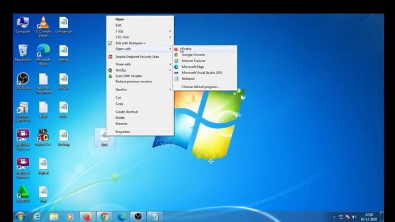This screenshot has height=222, width=395.
Task: Open with Microsoft Edge in submenu
Action: coord(205,67)
